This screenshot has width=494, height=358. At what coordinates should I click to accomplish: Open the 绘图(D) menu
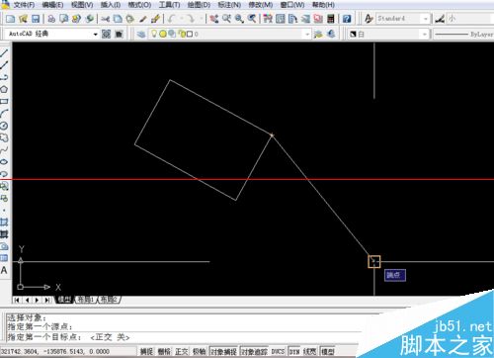(x=199, y=5)
